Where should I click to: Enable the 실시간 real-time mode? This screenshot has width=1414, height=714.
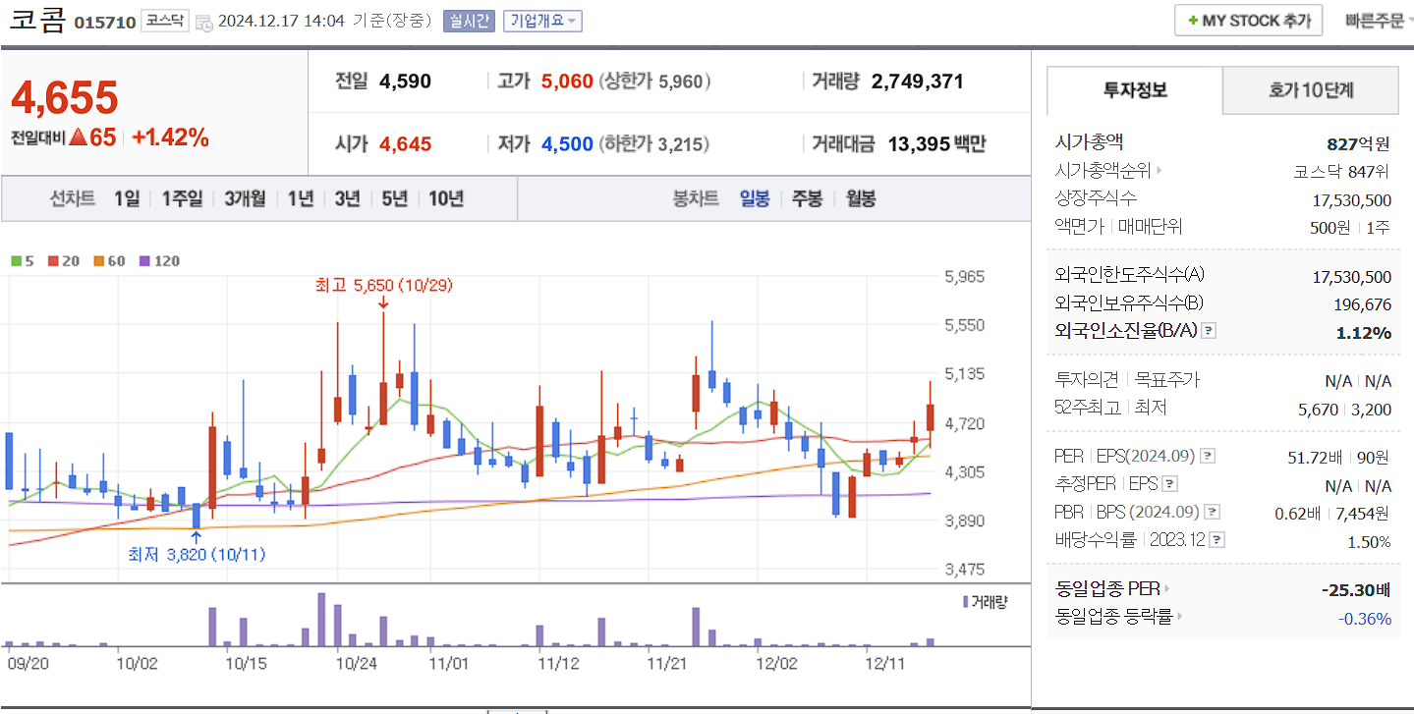[469, 21]
